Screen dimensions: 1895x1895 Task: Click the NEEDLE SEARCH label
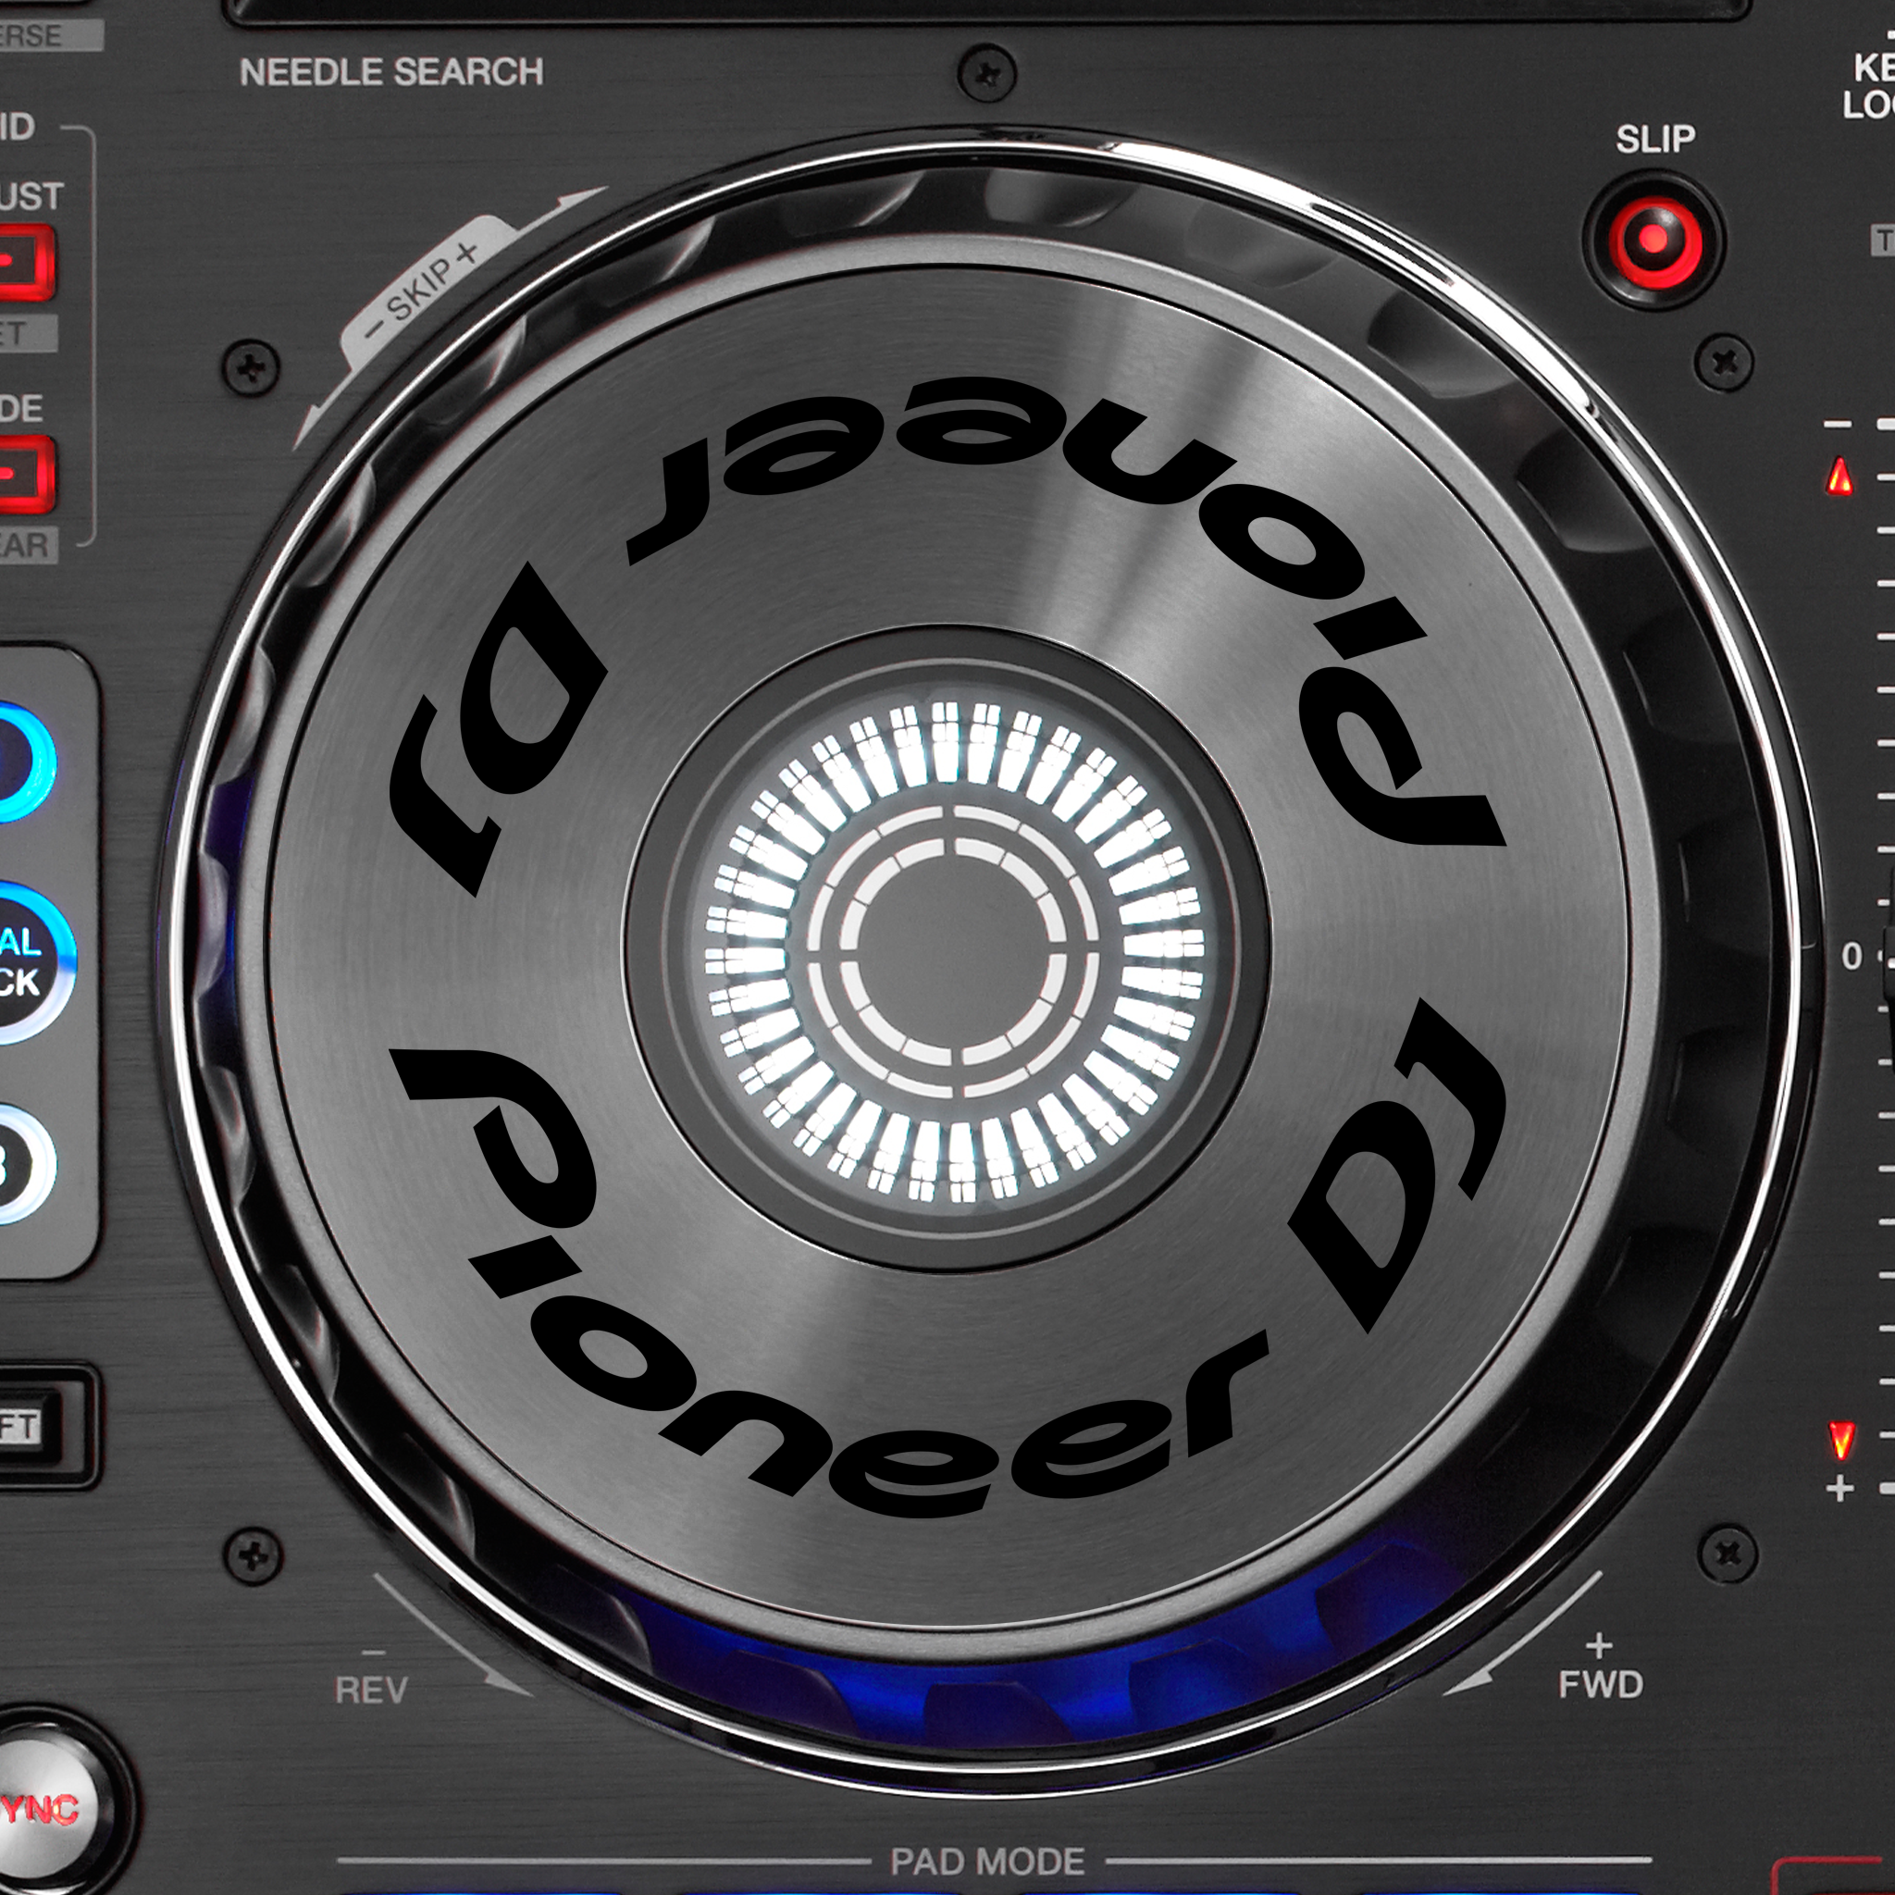(391, 71)
